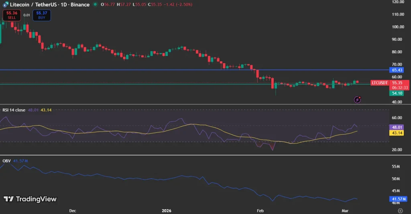The image size is (411, 214).
Task: Open the Litecoin / TetherUS symbol title
Action: click(x=49, y=4)
